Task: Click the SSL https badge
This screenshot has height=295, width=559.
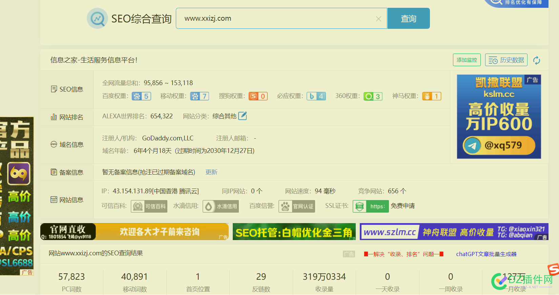Action: 371,206
